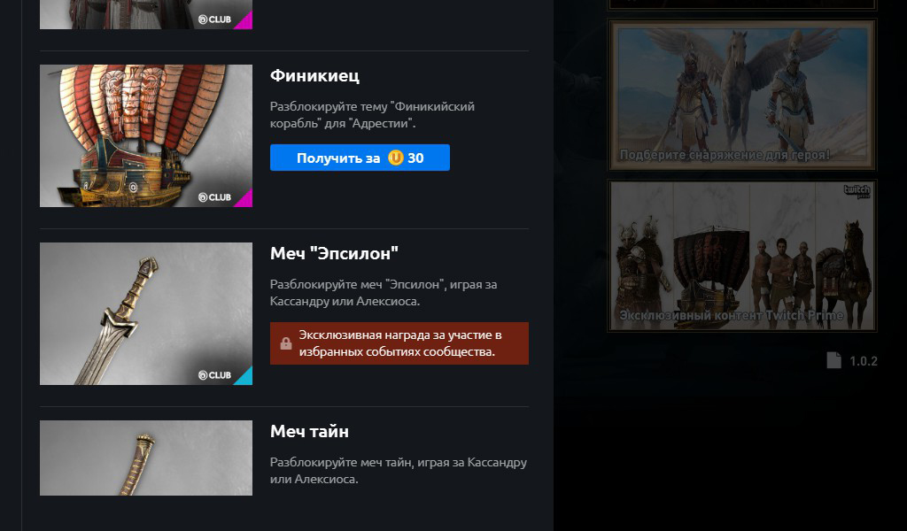This screenshot has height=531, width=907.
Task: Click the Меч "Эпсилон" reward title
Action: (x=334, y=254)
